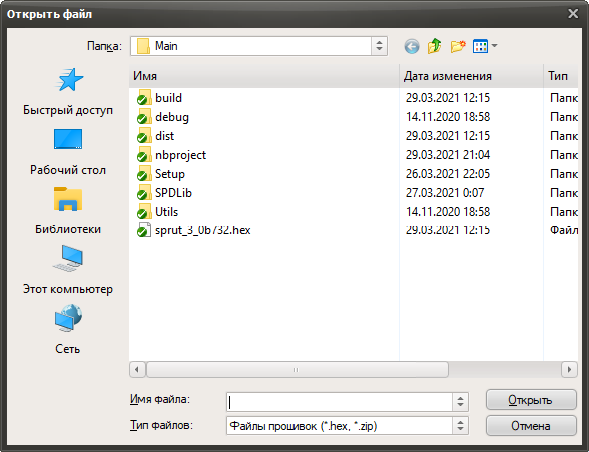Open Libraries in the sidebar
The width and height of the screenshot is (589, 452).
point(68,211)
